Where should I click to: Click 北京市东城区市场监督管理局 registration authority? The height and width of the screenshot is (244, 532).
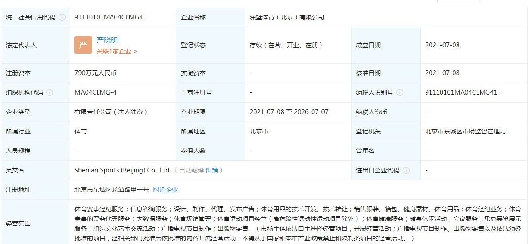tap(465, 131)
